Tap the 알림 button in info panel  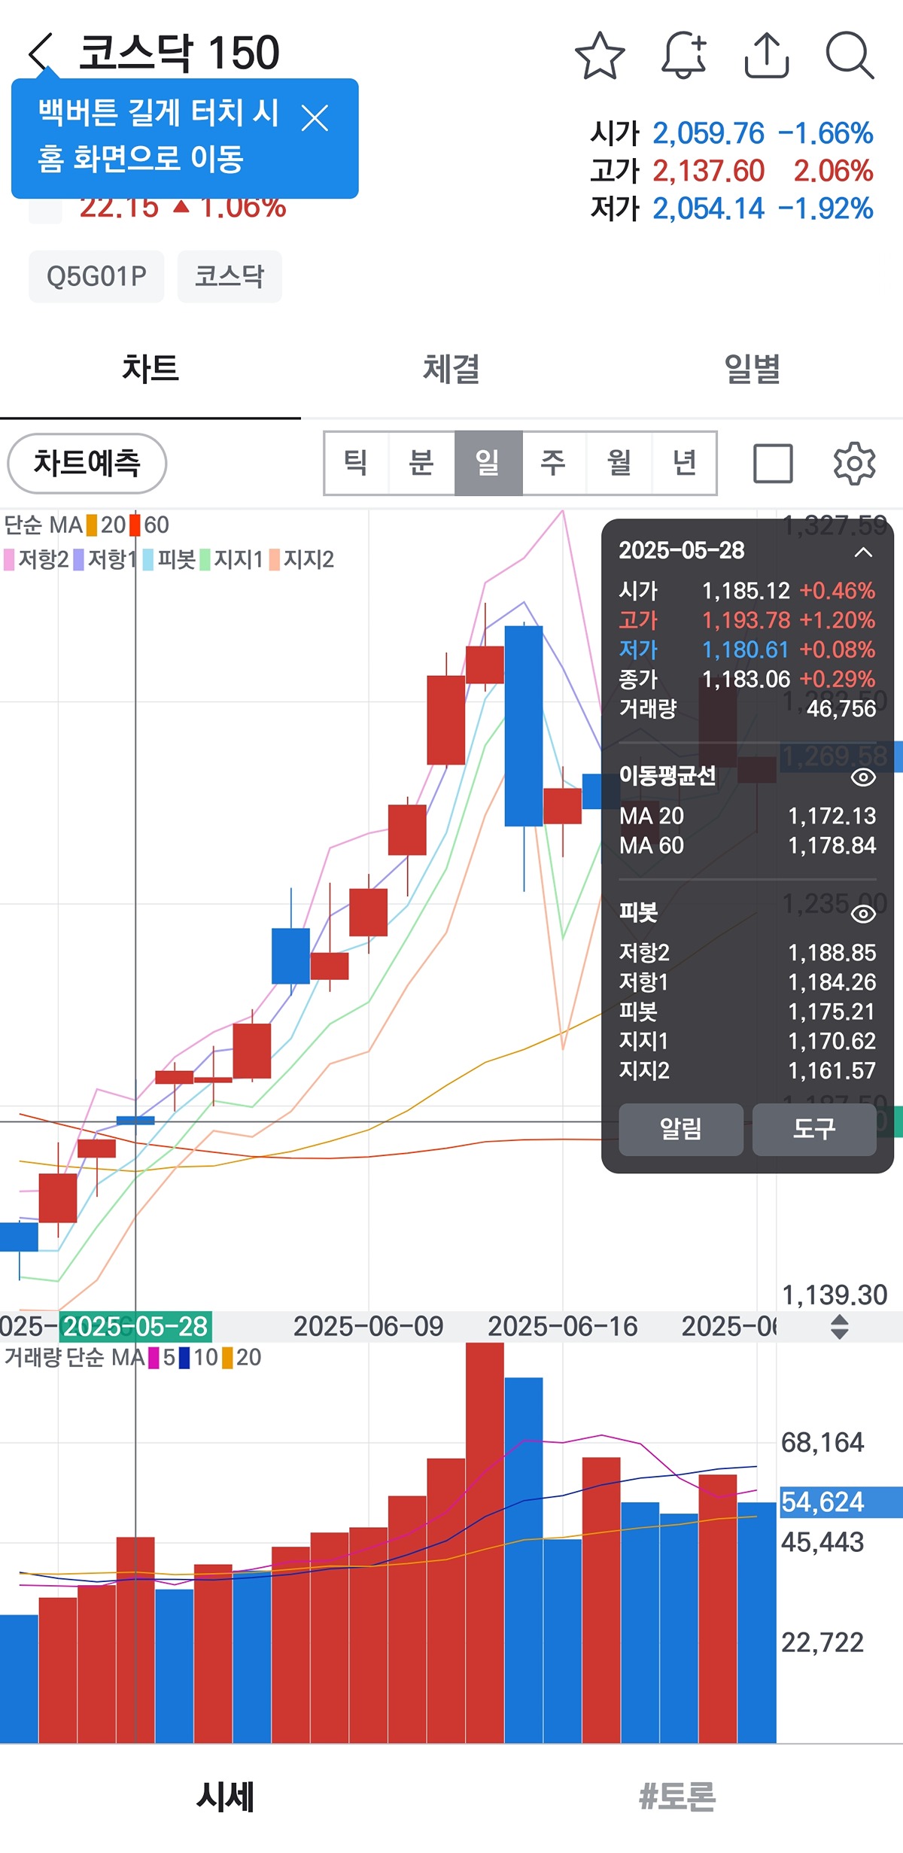680,1129
